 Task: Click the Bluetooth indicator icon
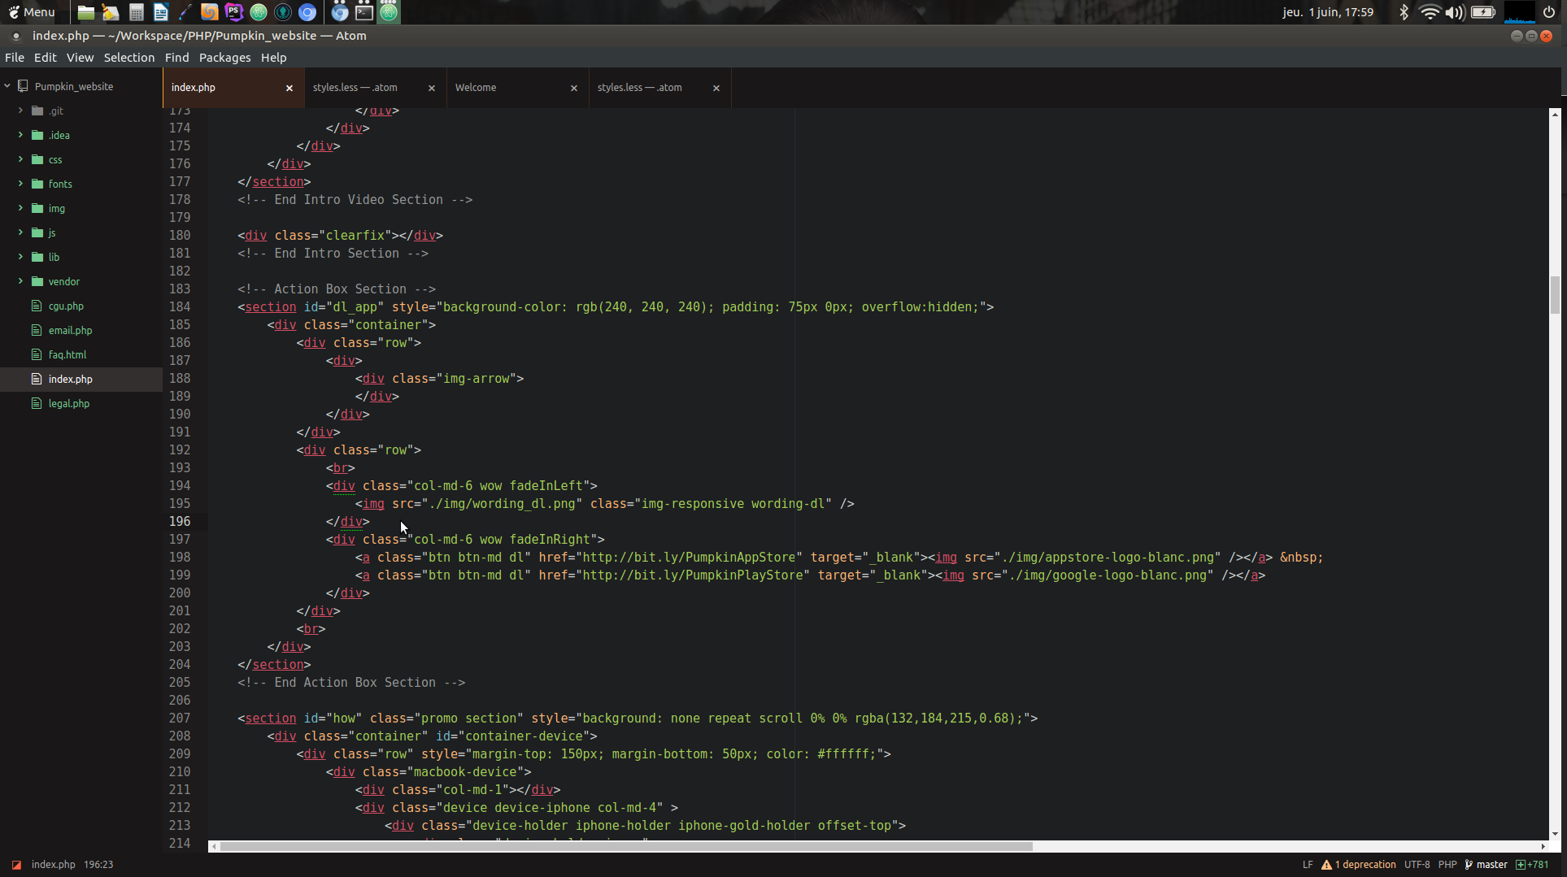pyautogui.click(x=1404, y=12)
